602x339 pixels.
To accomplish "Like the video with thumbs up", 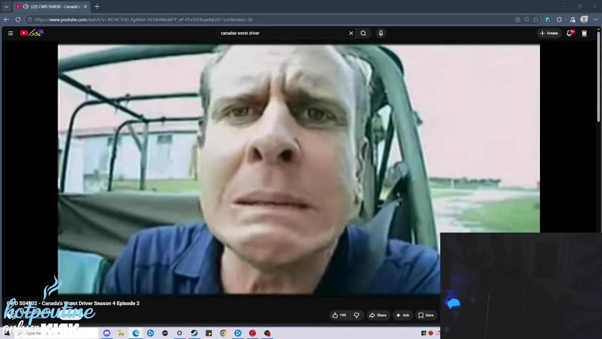I will pos(339,315).
